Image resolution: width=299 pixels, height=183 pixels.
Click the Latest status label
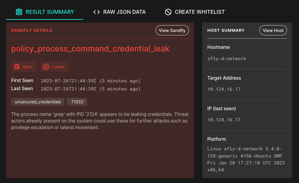point(55,67)
